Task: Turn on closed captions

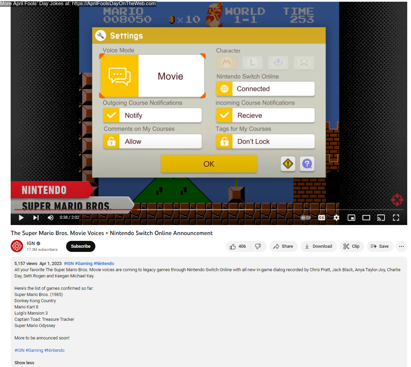Action: click(x=322, y=217)
